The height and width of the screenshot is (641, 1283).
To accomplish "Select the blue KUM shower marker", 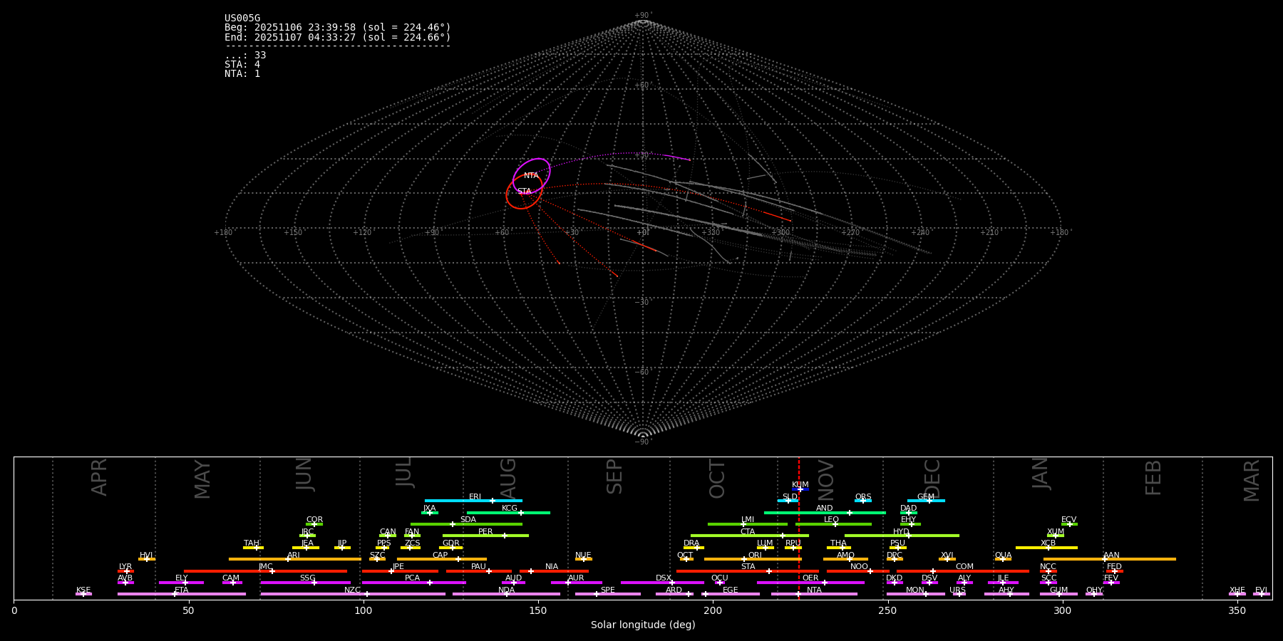I will click(x=800, y=489).
